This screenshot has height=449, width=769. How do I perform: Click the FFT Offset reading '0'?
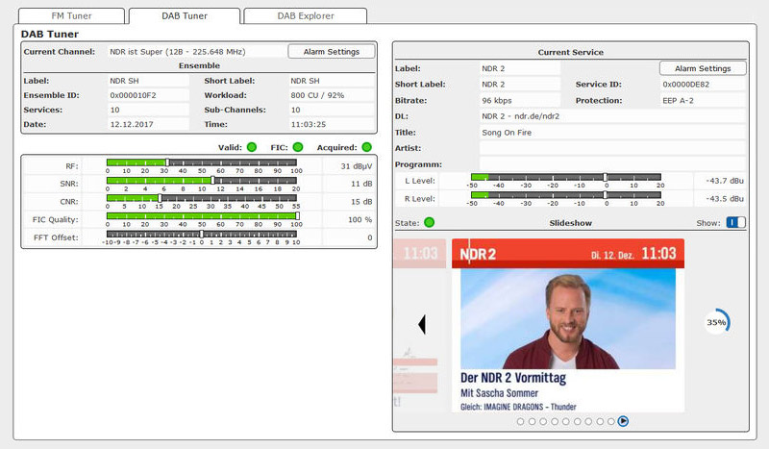click(370, 237)
